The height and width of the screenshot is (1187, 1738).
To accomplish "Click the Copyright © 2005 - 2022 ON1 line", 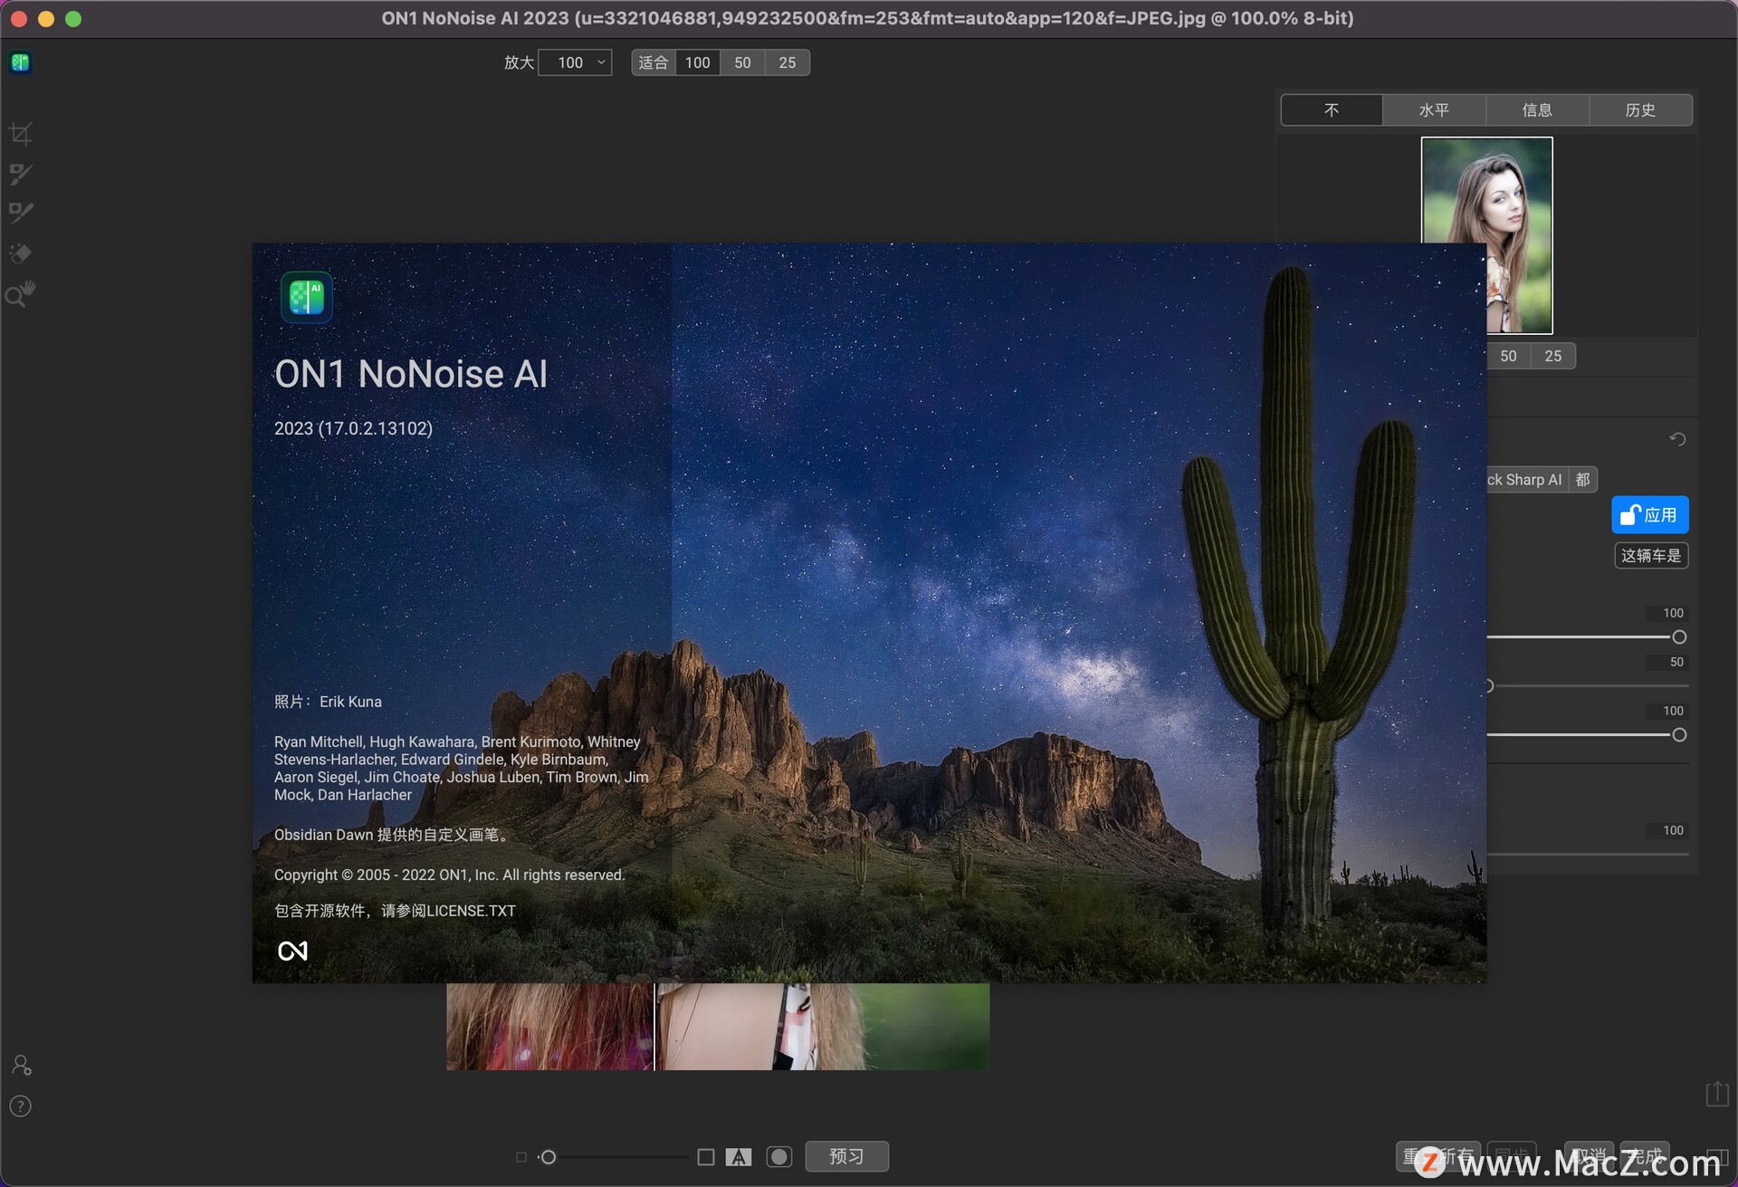I will (449, 875).
